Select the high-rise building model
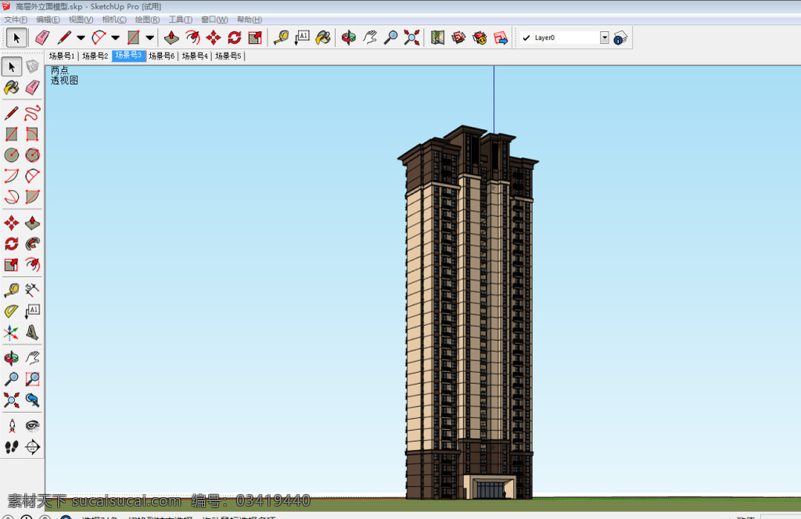Image resolution: width=801 pixels, height=519 pixels. tap(469, 313)
